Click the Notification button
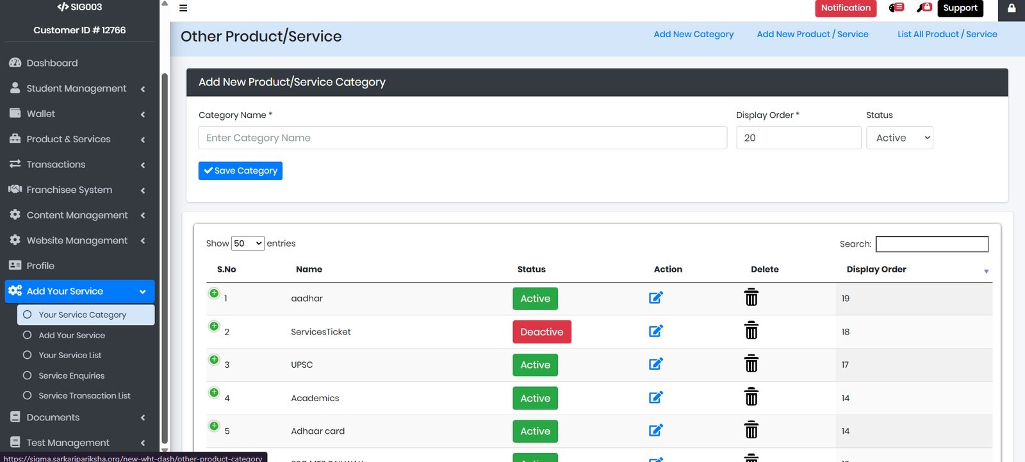 pyautogui.click(x=846, y=8)
